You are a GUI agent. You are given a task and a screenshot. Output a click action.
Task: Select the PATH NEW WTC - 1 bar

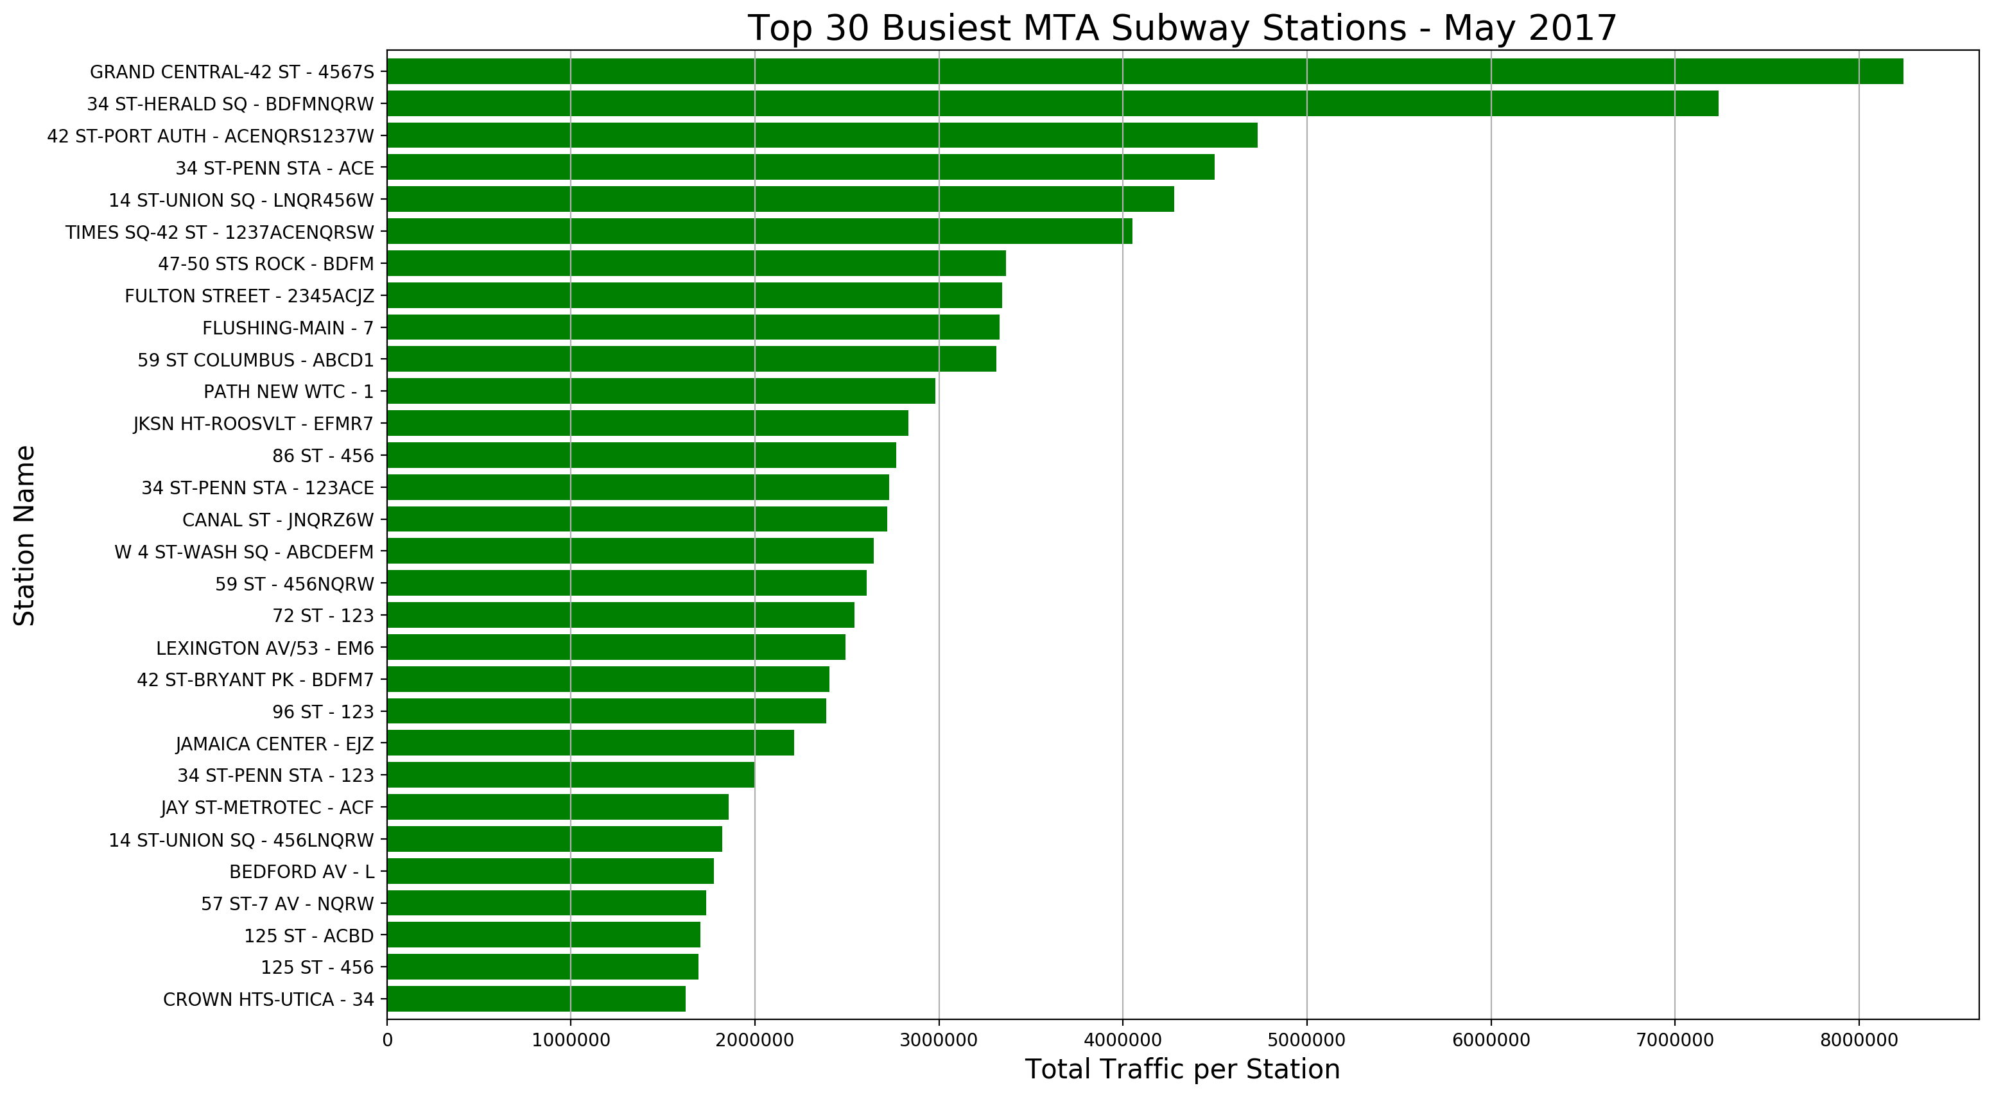[x=658, y=392]
